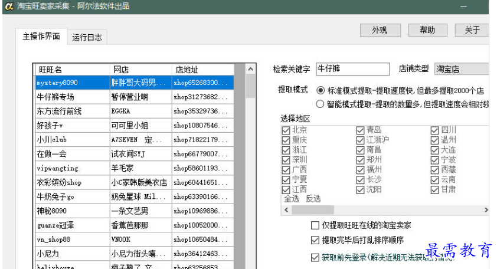
Task: Uncheck 获取前先登录 checkbox
Action: coord(315,257)
